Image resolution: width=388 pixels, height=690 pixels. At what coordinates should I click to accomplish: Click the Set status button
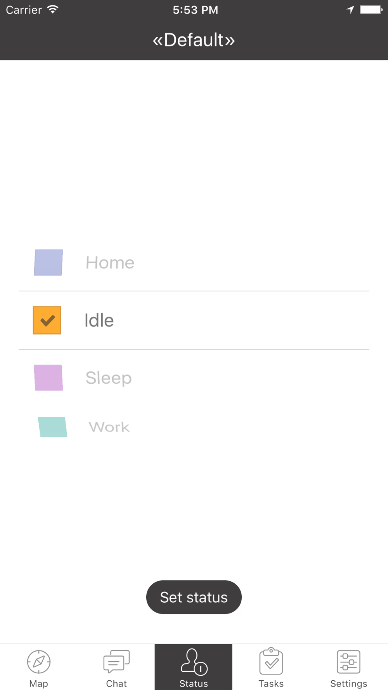pos(194,597)
